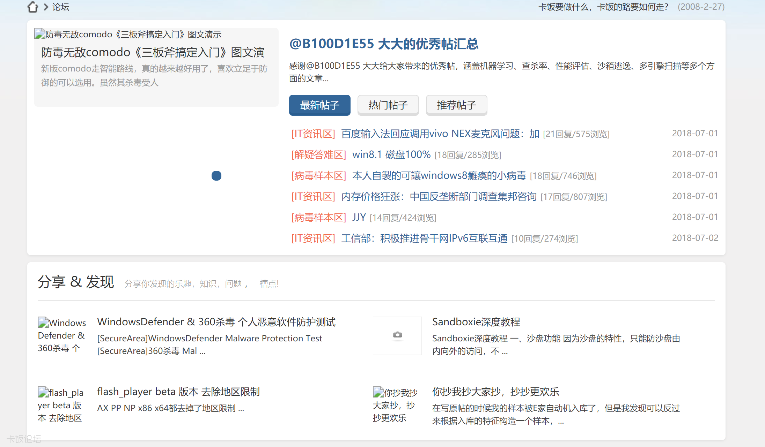
Task: Open 你抄我抄大家抄，抄抄更欢乐 title
Action: click(x=496, y=392)
